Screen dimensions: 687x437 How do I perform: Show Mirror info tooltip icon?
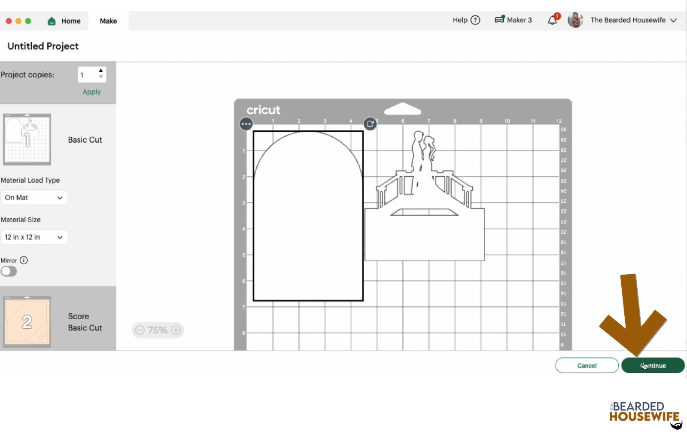coord(24,260)
